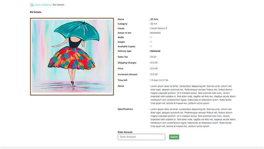
Task: Click the Bid Details breadcrumb text
Action: click(59, 5)
